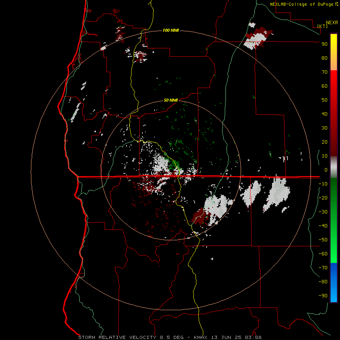Select the 80 value on velocity scale

tap(325, 58)
